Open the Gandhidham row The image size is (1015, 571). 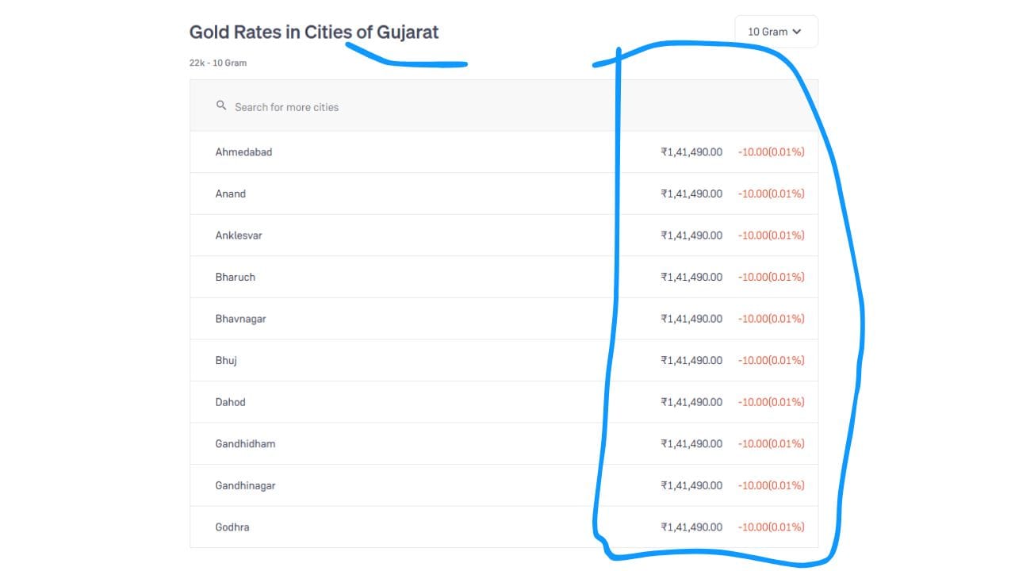click(504, 443)
